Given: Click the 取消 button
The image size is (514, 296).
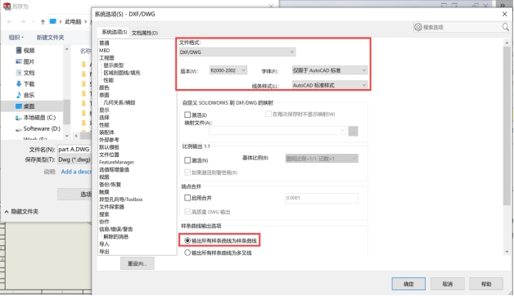Looking at the screenshot, I should click(448, 284).
